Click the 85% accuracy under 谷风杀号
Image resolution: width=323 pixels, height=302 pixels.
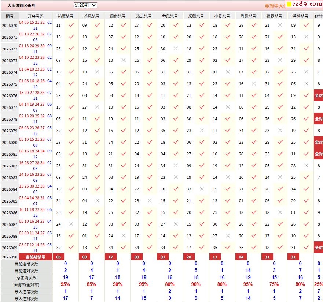click(x=91, y=284)
